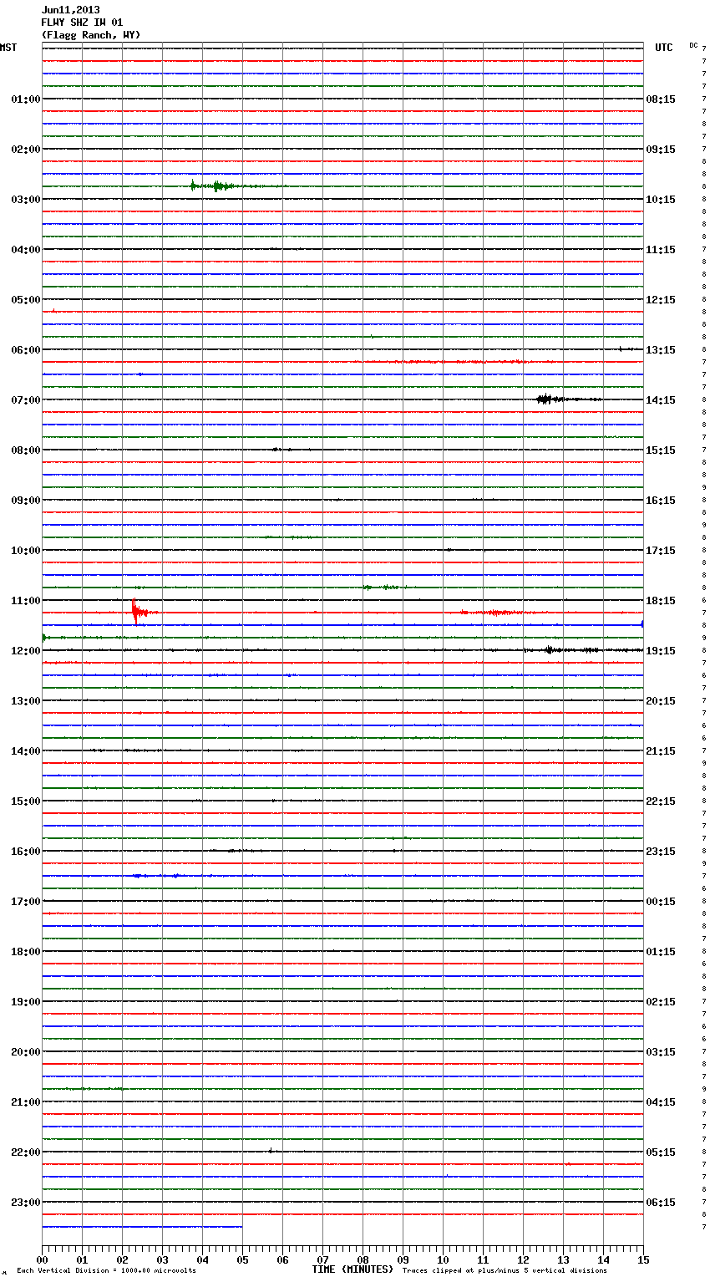The height and width of the screenshot is (1282, 710).
Task: Select the 14:00 MST row label
Action: coord(26,751)
